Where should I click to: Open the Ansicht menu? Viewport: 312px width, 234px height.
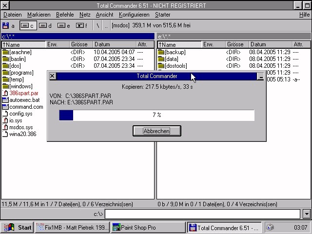point(104,15)
